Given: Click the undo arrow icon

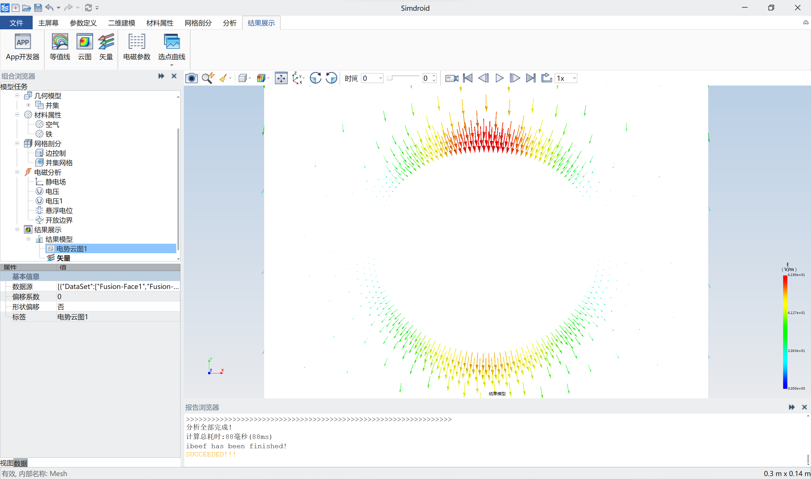Looking at the screenshot, I should [x=50, y=7].
